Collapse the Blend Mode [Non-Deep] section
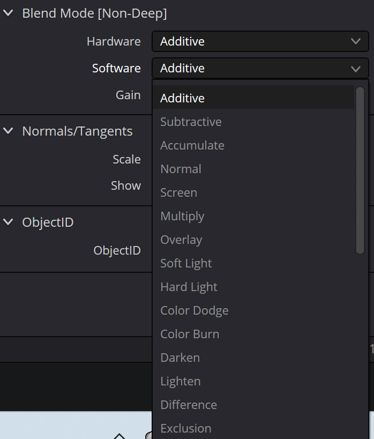 pyautogui.click(x=8, y=13)
